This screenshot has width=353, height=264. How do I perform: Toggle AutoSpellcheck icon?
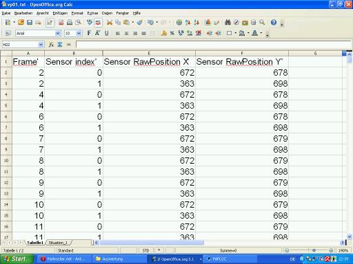[x=98, y=22]
